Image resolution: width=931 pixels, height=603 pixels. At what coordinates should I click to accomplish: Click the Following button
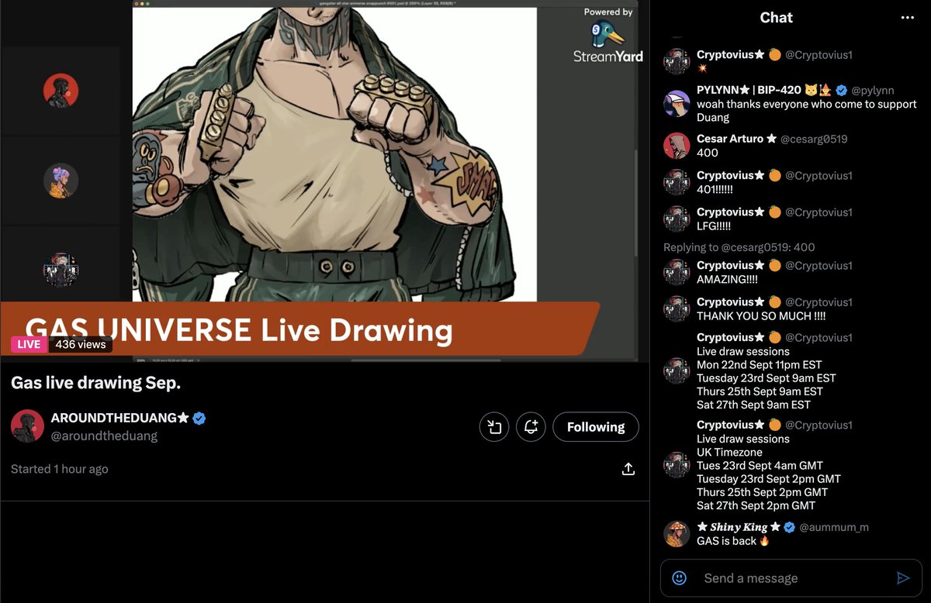coord(596,427)
